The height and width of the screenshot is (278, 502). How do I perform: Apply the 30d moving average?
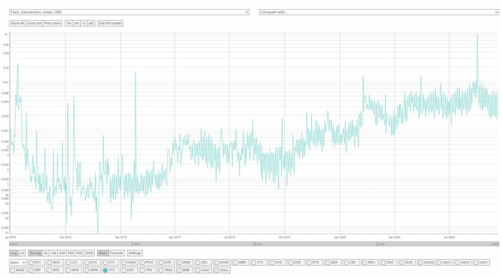[x=61, y=253]
